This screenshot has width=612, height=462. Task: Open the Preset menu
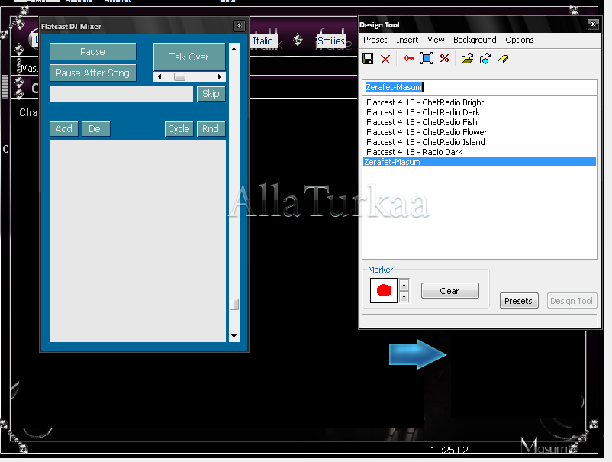click(x=375, y=40)
